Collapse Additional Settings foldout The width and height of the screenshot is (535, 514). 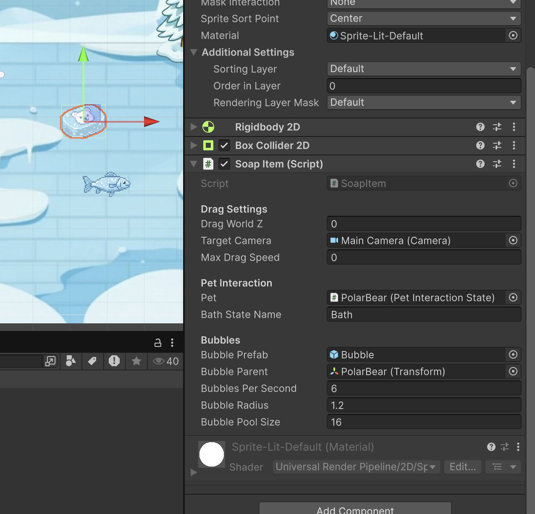coord(194,52)
